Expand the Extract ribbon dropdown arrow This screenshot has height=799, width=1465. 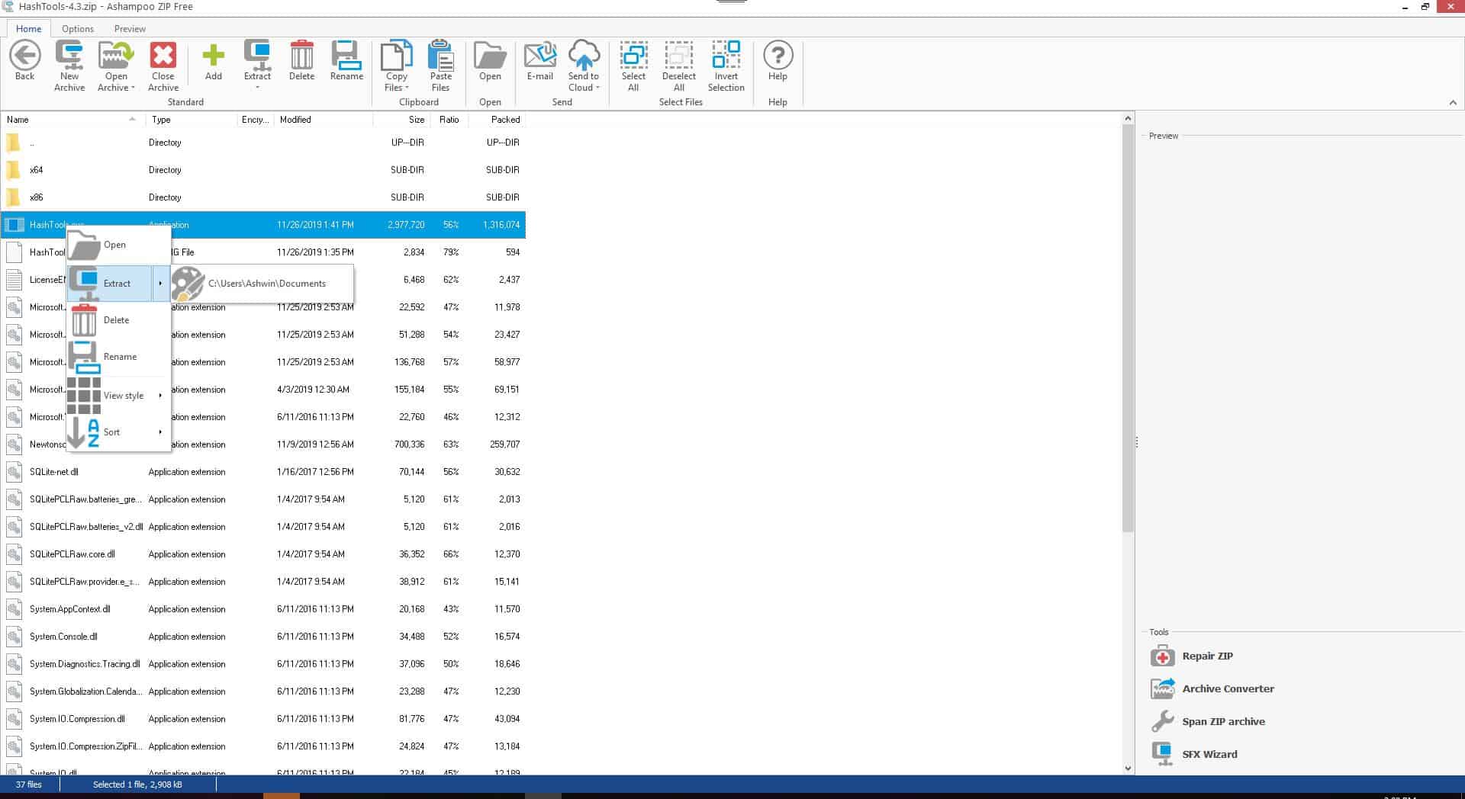(x=257, y=88)
